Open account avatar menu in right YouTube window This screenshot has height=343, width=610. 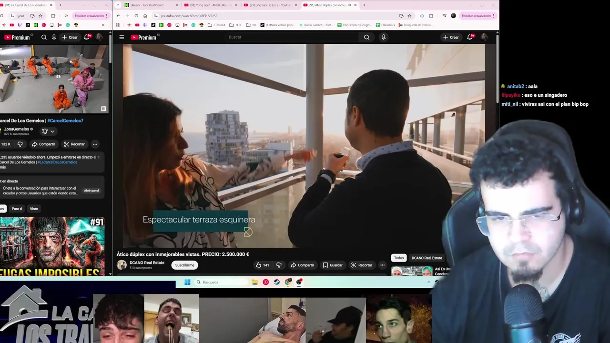484,37
